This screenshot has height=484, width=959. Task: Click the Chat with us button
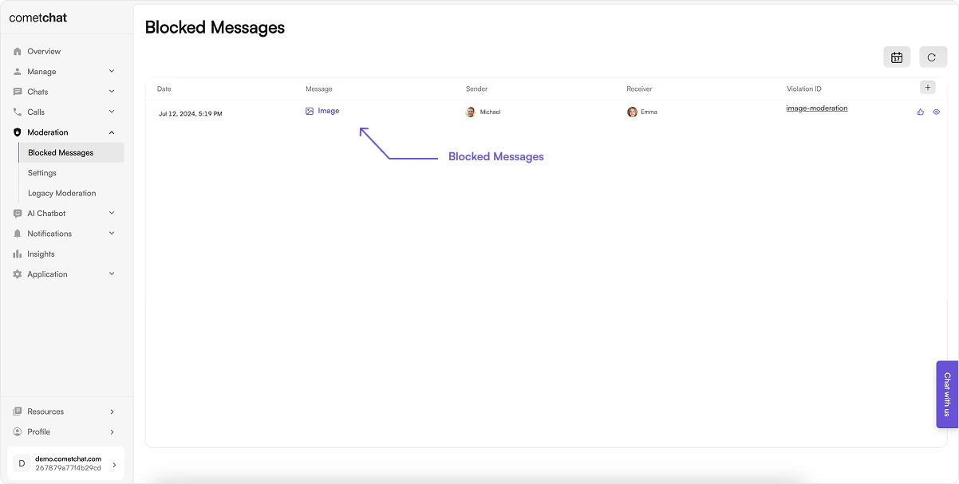947,395
